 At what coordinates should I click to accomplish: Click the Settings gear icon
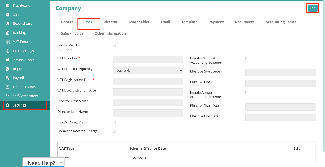(8, 105)
